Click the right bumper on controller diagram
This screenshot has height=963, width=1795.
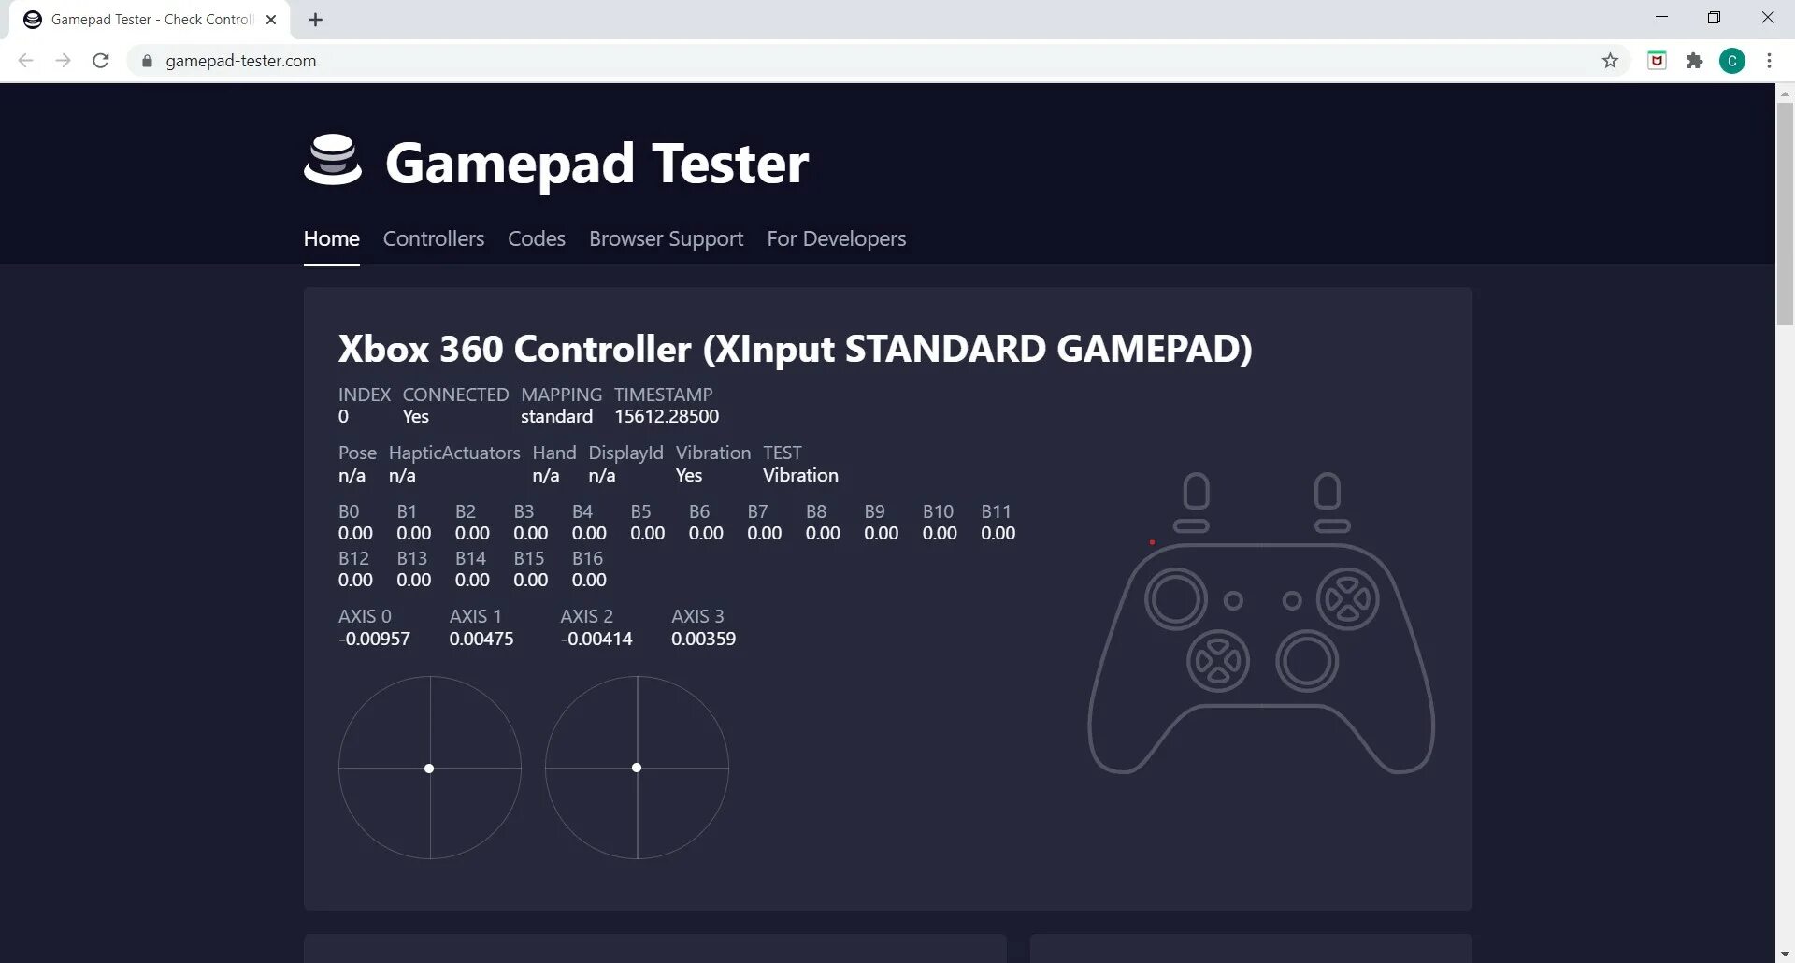pos(1332,526)
